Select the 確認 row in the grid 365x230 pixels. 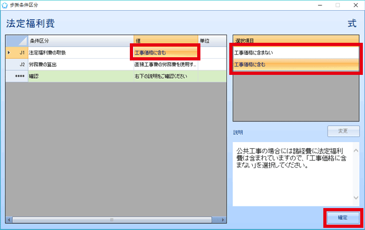(80, 76)
